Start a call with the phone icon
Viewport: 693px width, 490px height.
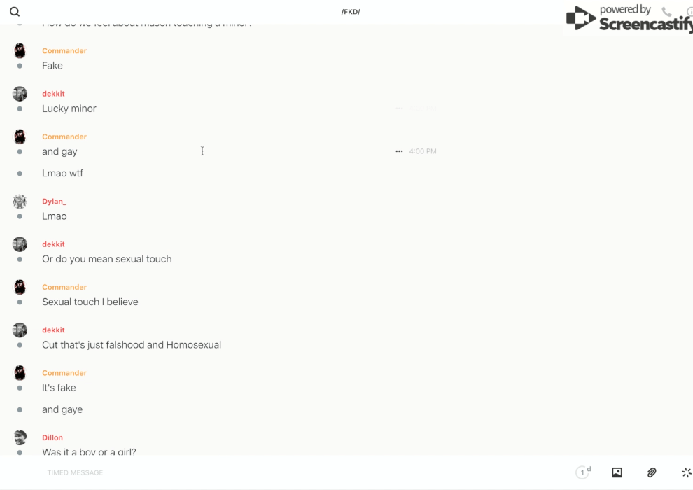(666, 11)
